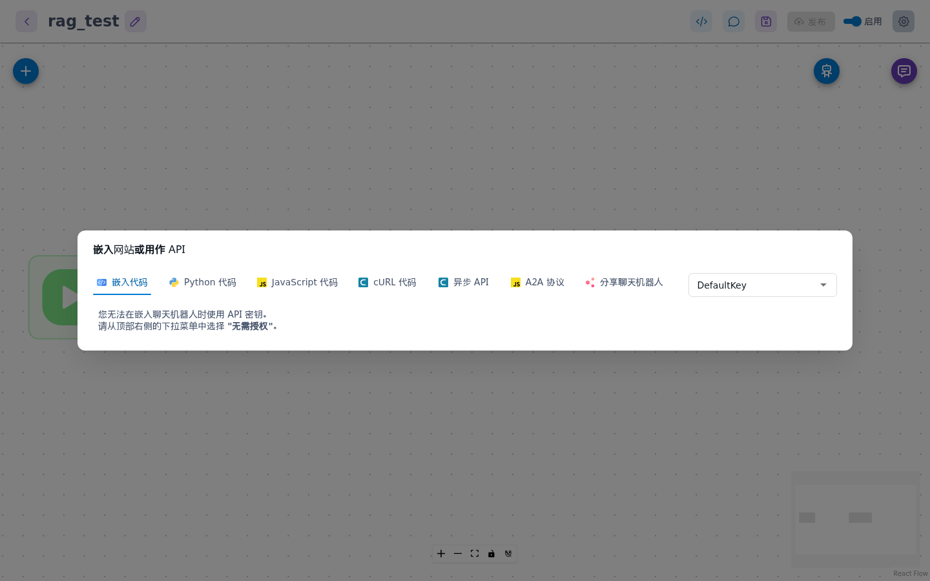
Task: Open the settings gear icon
Action: coord(904,21)
